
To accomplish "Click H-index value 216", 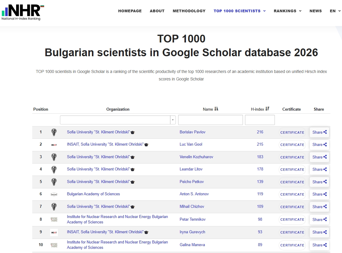I will tap(260, 132).
